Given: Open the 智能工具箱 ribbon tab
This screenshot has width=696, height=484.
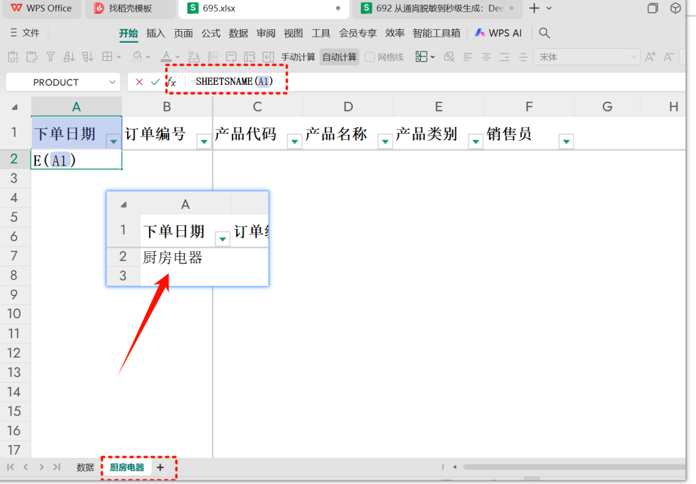Looking at the screenshot, I should [x=436, y=33].
